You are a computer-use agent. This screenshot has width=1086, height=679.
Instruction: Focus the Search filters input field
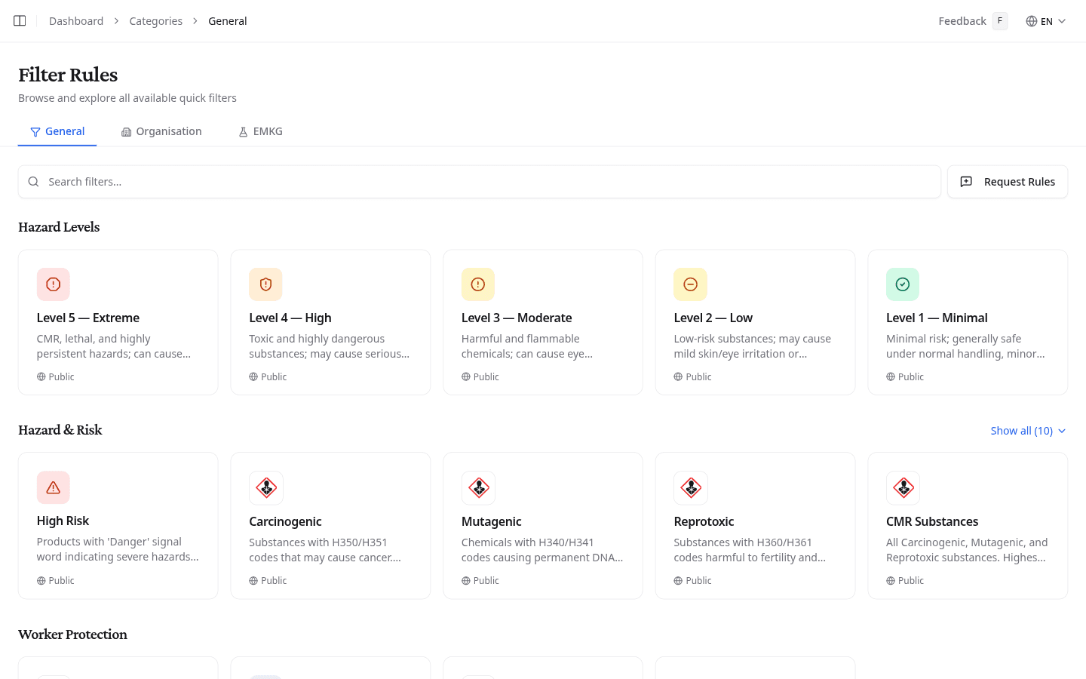[480, 182]
